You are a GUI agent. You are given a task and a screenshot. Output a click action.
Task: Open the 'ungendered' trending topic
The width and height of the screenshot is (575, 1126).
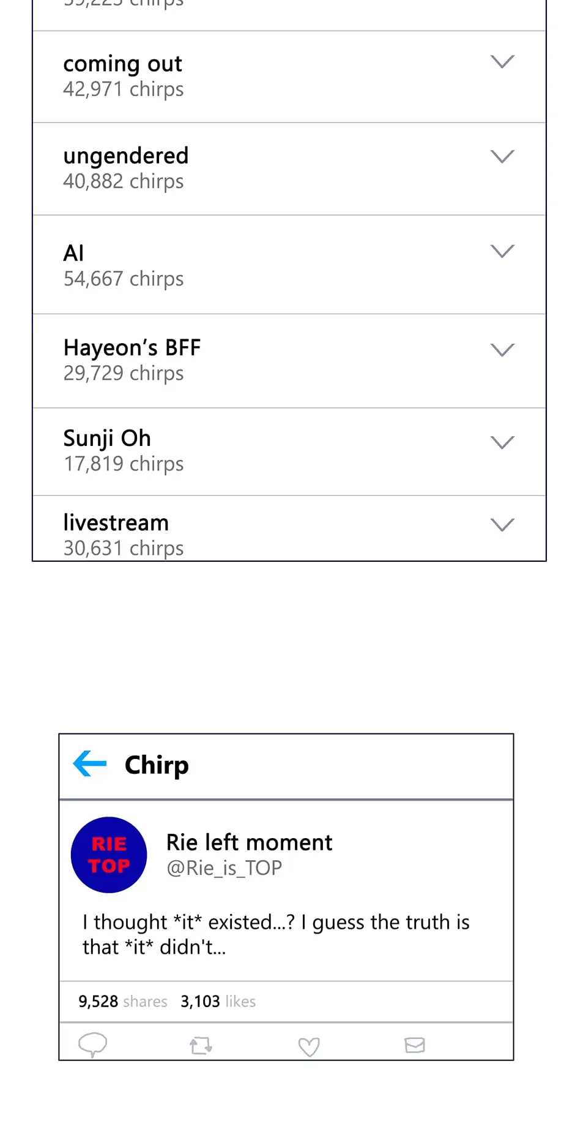(x=126, y=156)
